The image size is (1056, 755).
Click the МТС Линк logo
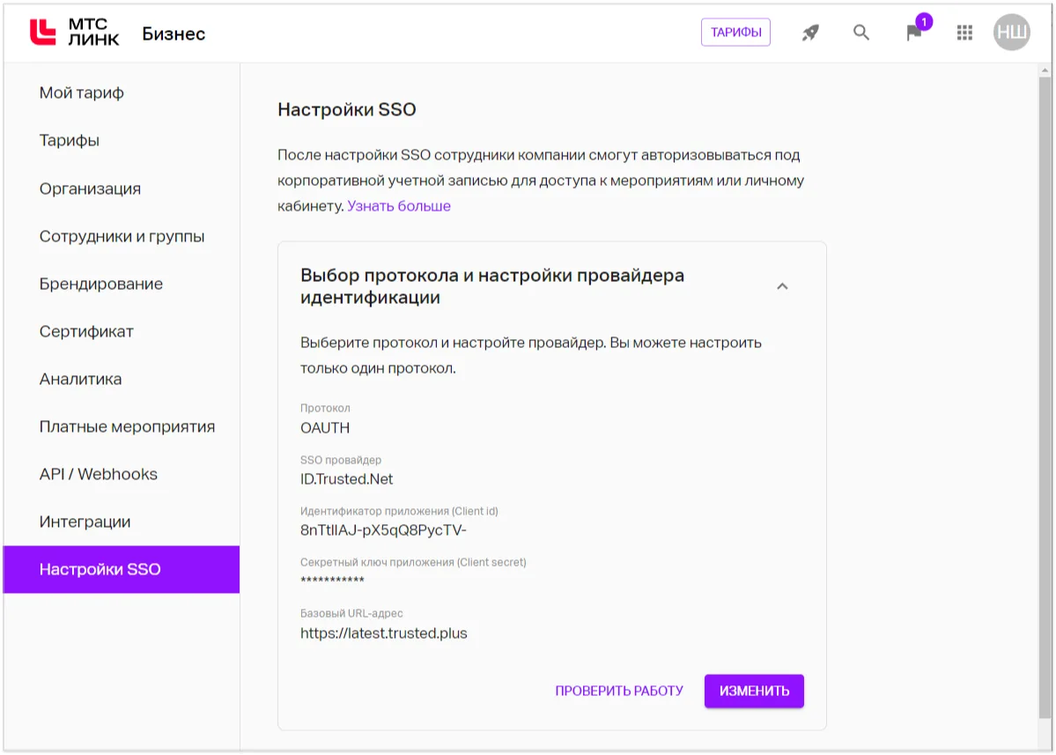pos(69,33)
